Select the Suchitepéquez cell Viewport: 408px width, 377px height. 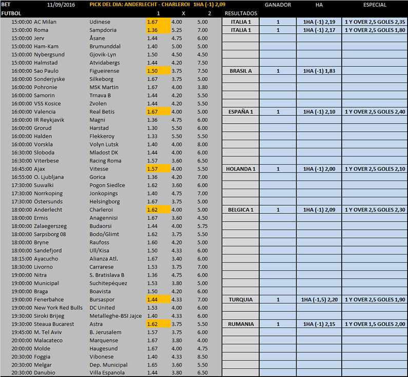(108, 283)
